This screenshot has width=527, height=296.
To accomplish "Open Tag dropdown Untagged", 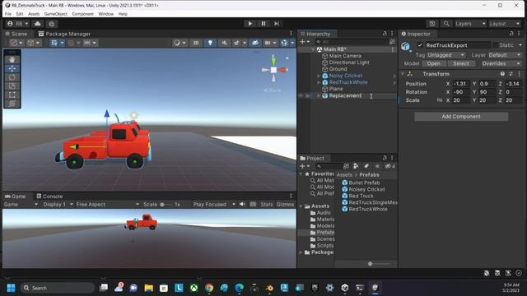I will (446, 55).
